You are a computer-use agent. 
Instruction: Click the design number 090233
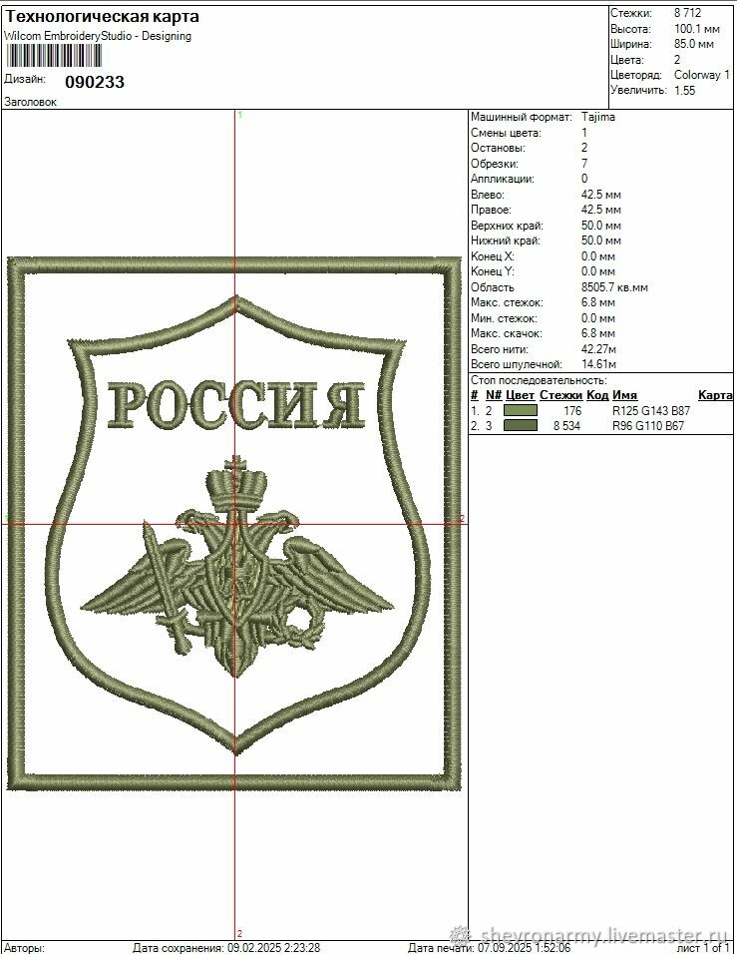pos(95,82)
